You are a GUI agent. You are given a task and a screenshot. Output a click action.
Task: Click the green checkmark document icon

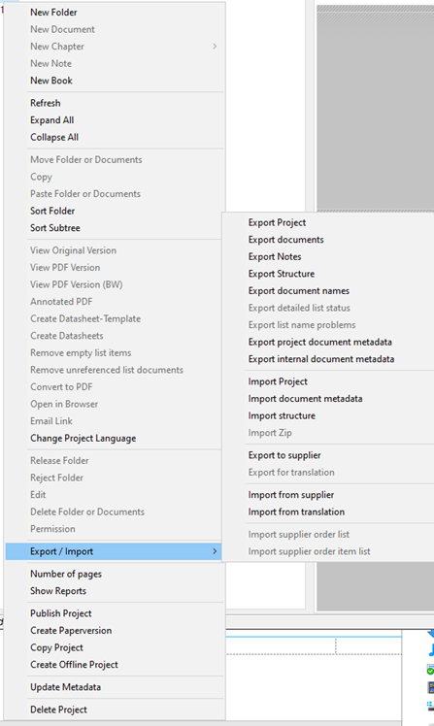click(x=431, y=670)
